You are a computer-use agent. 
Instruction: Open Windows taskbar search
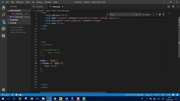pyautogui.click(x=8, y=98)
